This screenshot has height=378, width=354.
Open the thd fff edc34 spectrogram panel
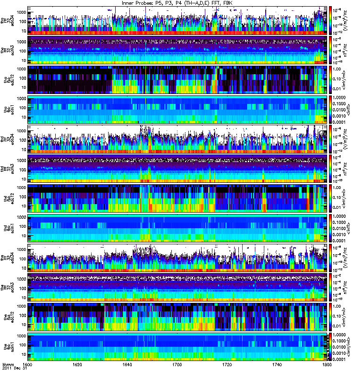point(177,139)
